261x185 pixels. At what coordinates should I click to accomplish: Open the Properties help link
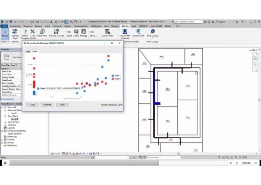pos(8,99)
